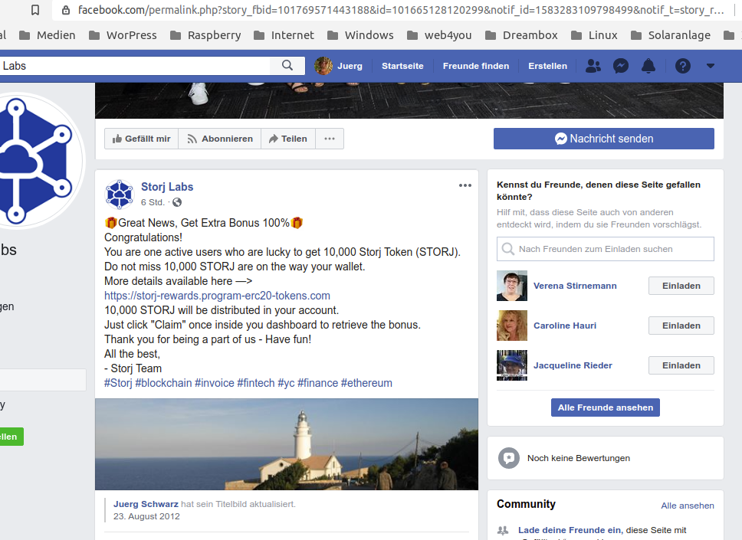This screenshot has width=742, height=540.
Task: Open the lighthouse cover photo thumbnail
Action: click(286, 444)
